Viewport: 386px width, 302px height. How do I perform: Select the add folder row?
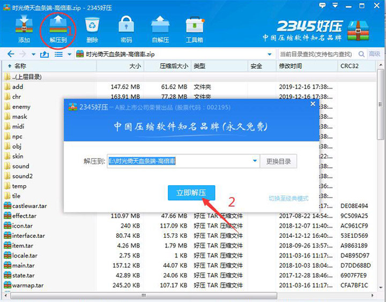pyautogui.click(x=189, y=87)
